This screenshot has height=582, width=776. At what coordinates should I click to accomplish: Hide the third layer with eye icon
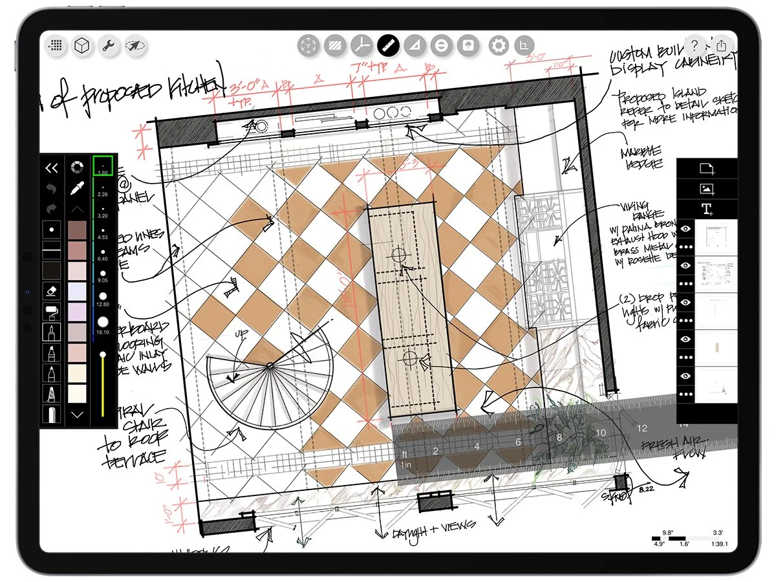[686, 302]
